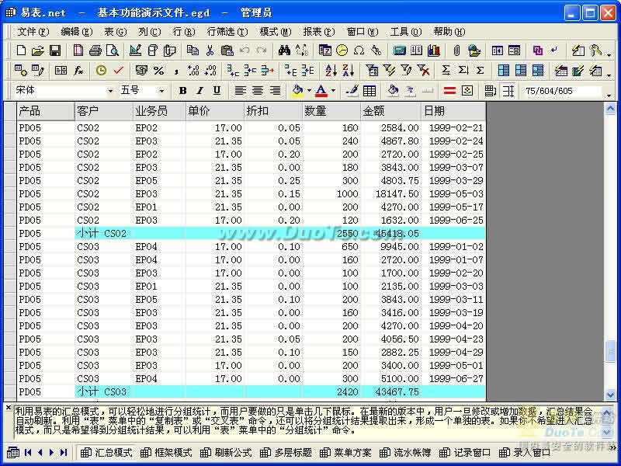Screen dimensions: 621x466
Task: Click the red checkmark icon
Action: (119, 71)
